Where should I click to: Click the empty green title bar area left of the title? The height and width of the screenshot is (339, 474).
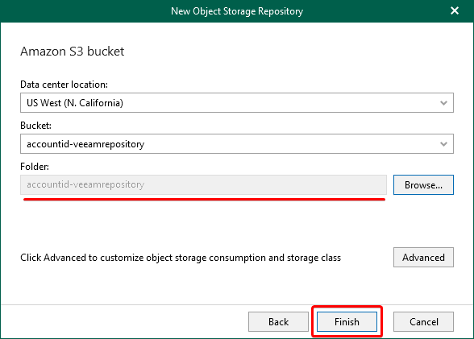pyautogui.click(x=85, y=11)
